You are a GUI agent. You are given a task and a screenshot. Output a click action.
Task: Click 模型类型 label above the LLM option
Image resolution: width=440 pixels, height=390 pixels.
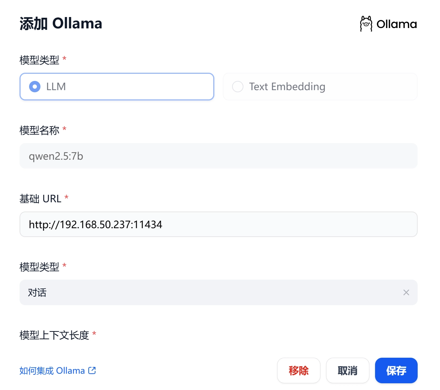point(39,60)
